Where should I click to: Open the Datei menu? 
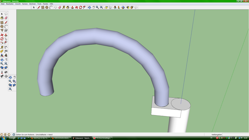click(2, 4)
